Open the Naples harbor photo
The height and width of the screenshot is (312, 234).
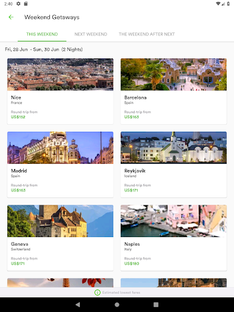click(x=174, y=221)
